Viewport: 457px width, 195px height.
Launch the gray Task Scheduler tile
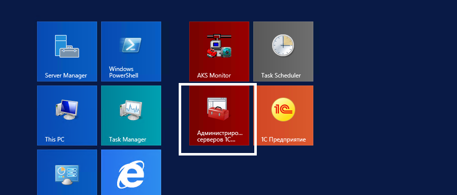coord(283,51)
